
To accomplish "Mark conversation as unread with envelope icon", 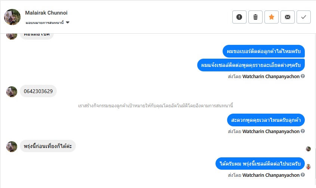I will coord(287,17).
